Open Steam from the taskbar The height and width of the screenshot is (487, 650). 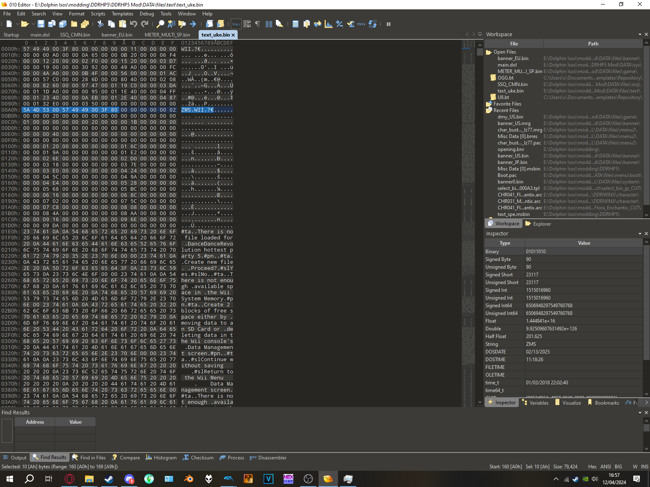pos(109,479)
